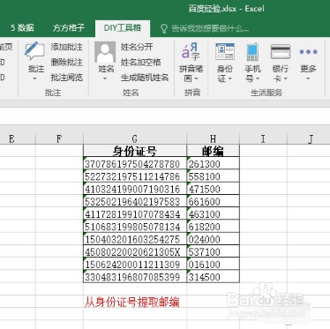330x329 pixels.
Task: Click 生成随机姓名 button
Action: [145, 78]
